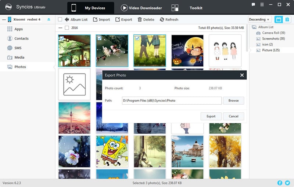Open the hamburger menu icon
The width and height of the screenshot is (294, 187).
[262, 4]
